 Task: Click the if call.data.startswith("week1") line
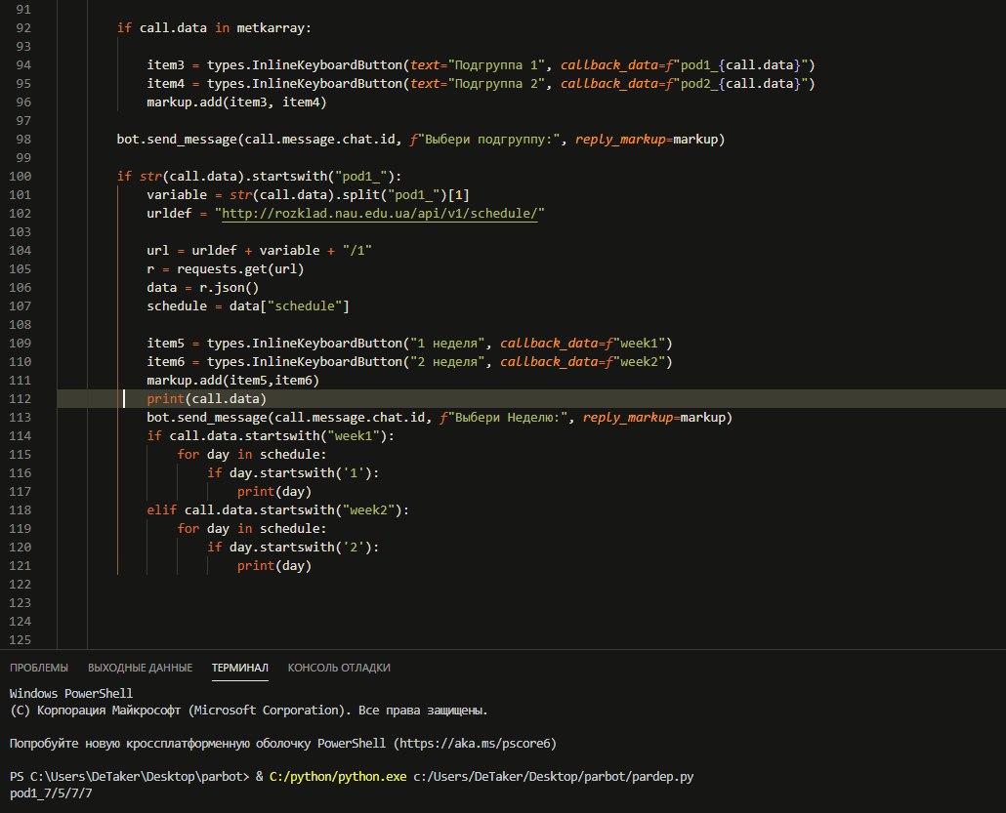271,436
